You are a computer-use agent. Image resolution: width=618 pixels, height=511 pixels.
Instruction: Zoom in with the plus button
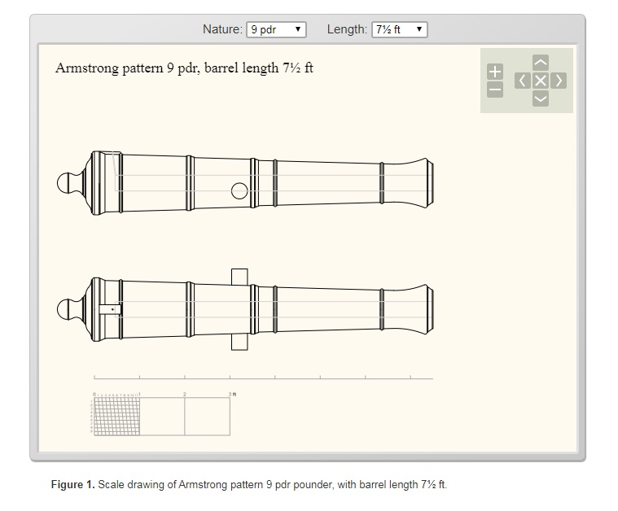point(494,72)
